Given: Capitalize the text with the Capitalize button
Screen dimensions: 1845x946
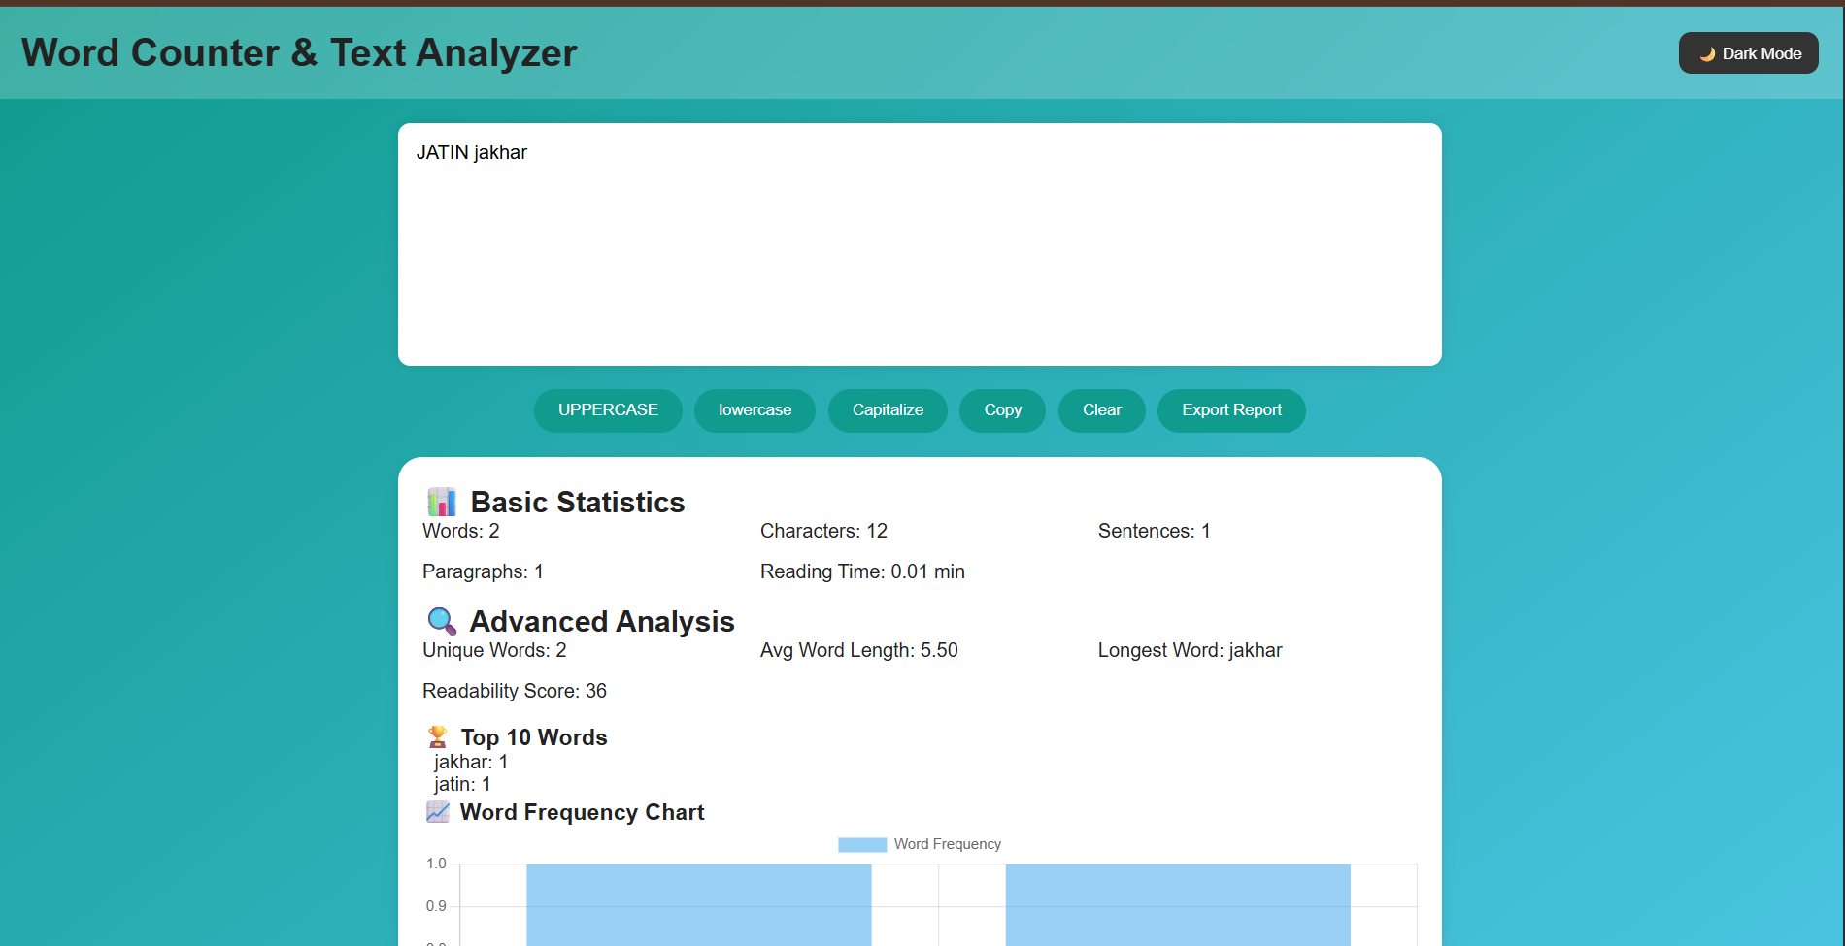Looking at the screenshot, I should coord(887,410).
